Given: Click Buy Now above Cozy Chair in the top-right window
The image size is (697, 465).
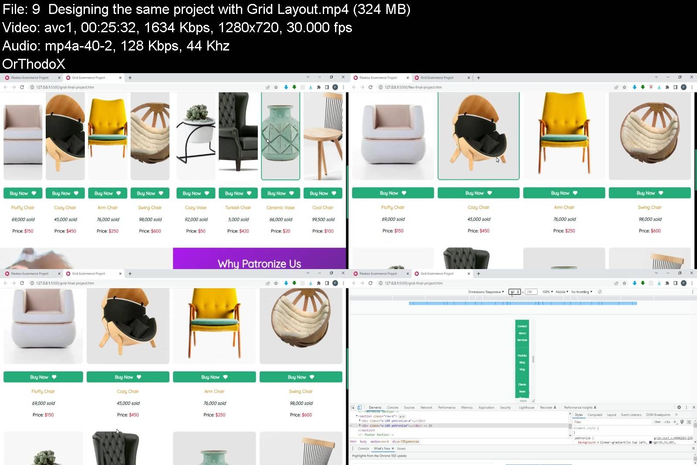Looking at the screenshot, I should click(478, 193).
